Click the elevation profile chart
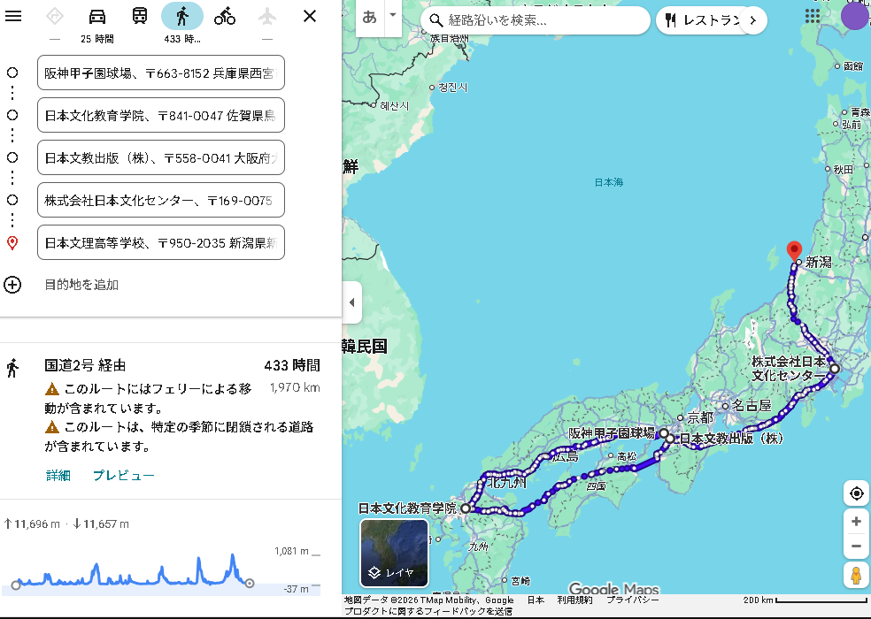The image size is (871, 619). pos(133,572)
